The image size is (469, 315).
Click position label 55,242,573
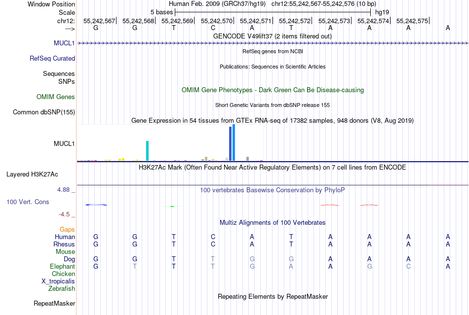point(334,21)
